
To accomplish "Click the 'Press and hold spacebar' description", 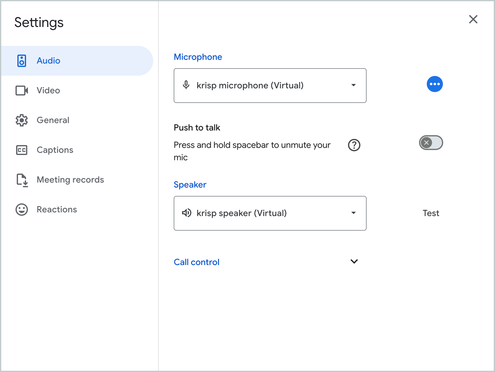I will [252, 151].
